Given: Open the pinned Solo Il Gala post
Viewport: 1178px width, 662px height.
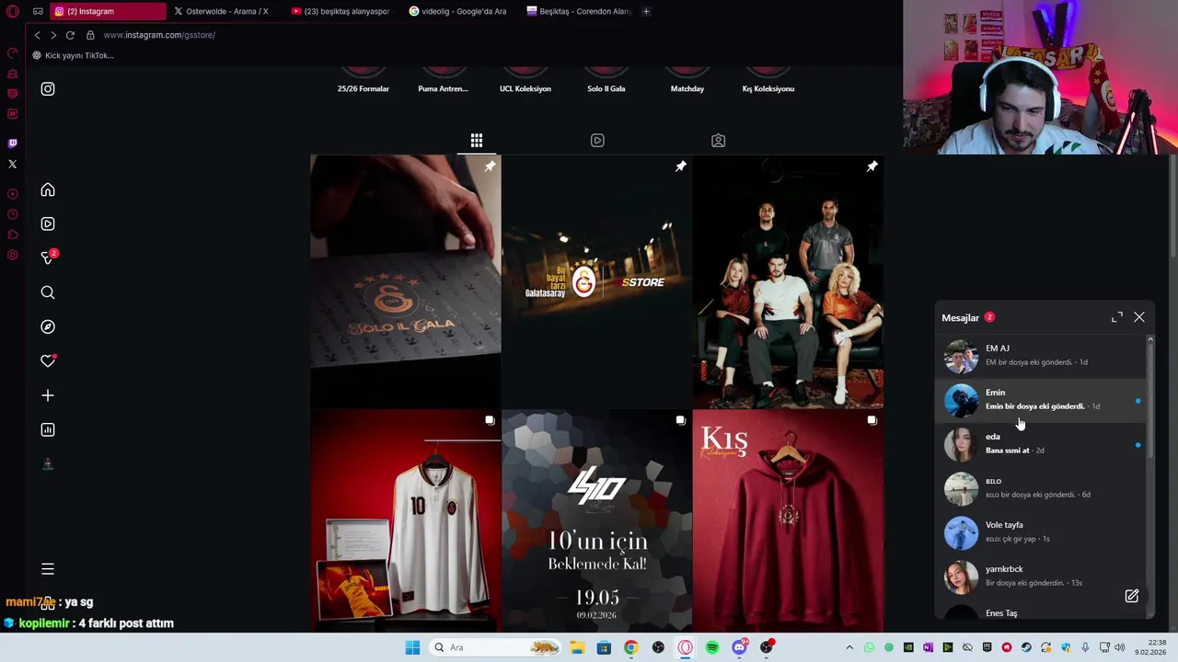Looking at the screenshot, I should [x=406, y=281].
